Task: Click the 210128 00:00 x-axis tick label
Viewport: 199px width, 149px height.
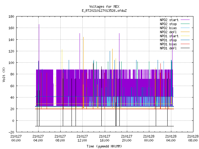Action: pyautogui.click(x=149, y=138)
